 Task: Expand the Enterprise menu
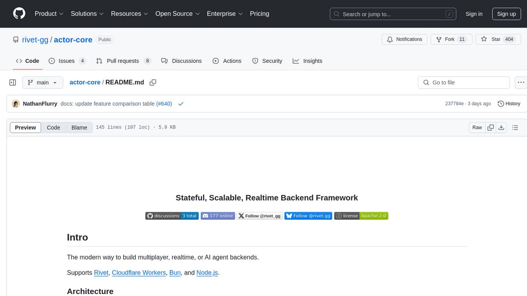coord(225,14)
